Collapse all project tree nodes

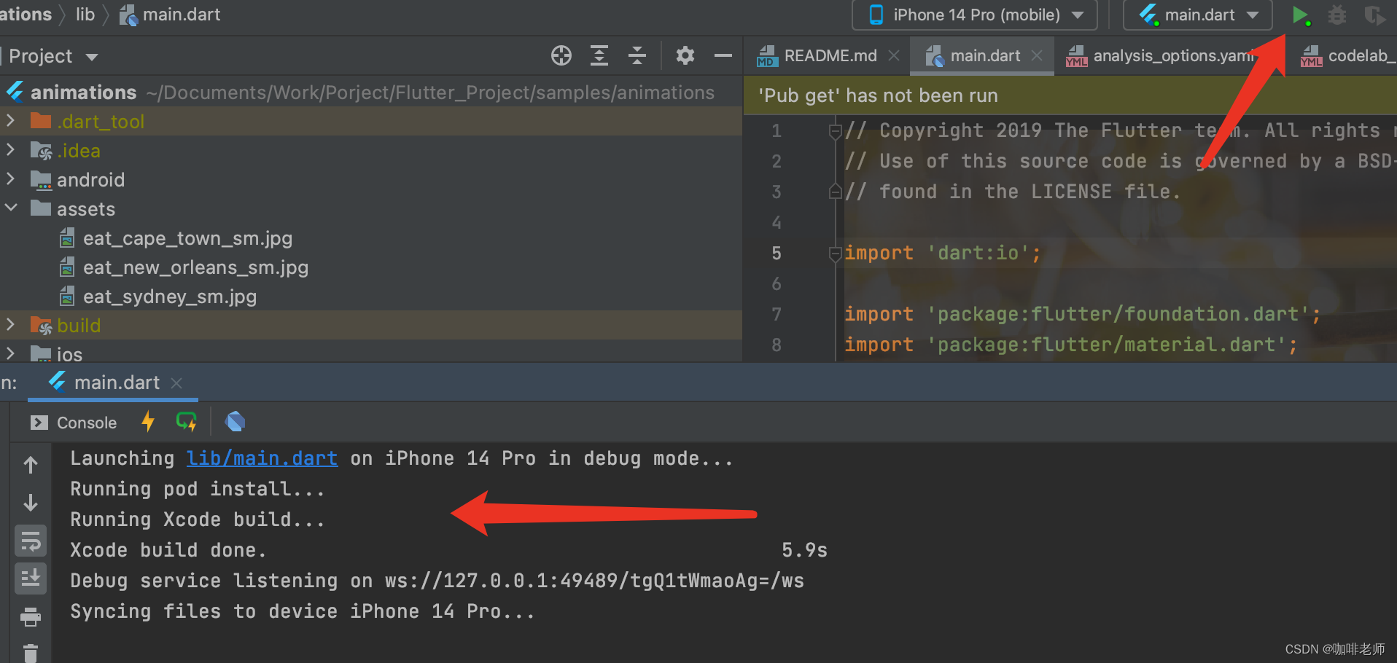[637, 55]
